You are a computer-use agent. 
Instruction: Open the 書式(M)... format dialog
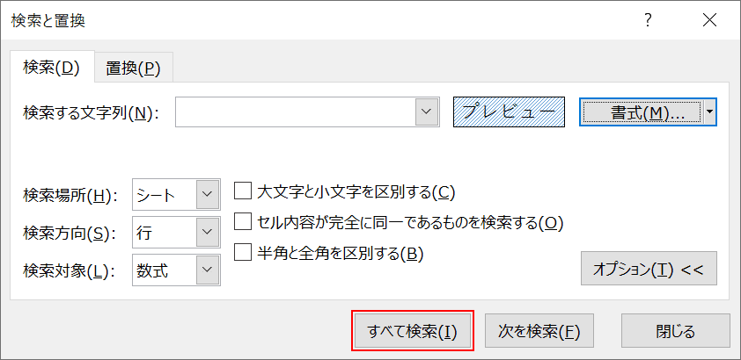[642, 112]
